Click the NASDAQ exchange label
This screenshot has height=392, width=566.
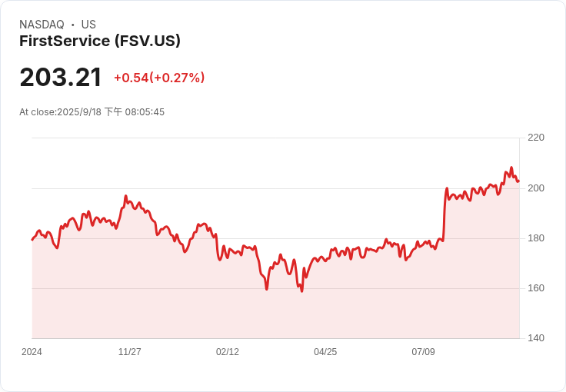coord(42,25)
